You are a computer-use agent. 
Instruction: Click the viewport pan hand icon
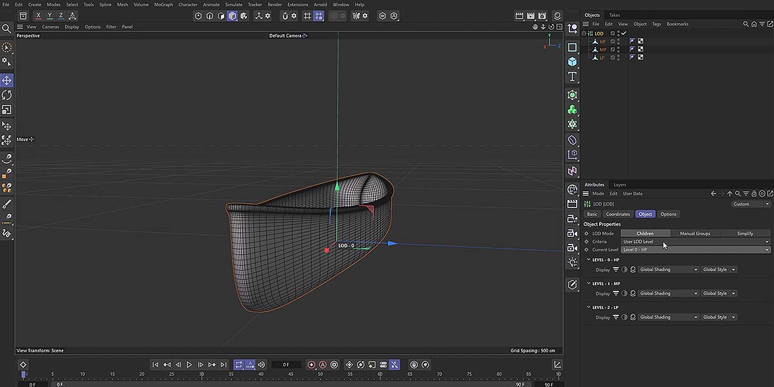click(x=535, y=27)
